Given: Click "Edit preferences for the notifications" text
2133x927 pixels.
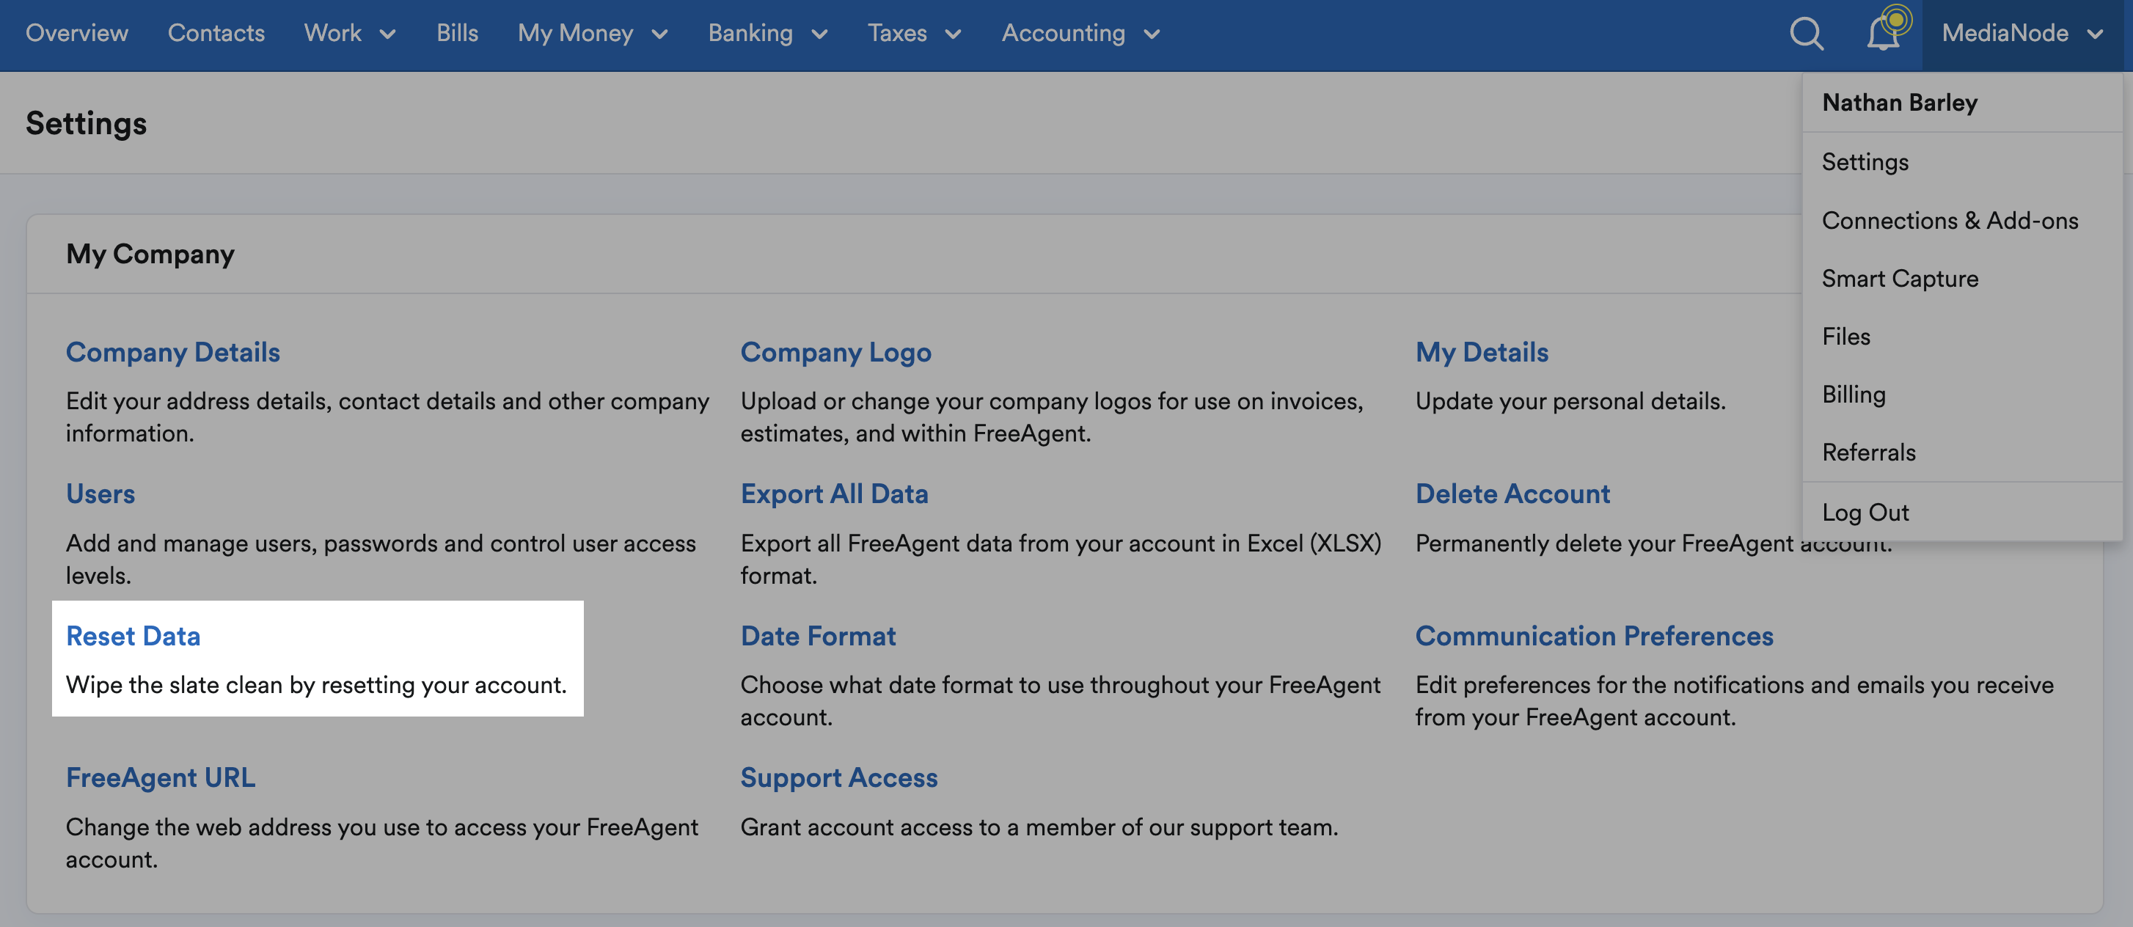Looking at the screenshot, I should (x=1735, y=701).
